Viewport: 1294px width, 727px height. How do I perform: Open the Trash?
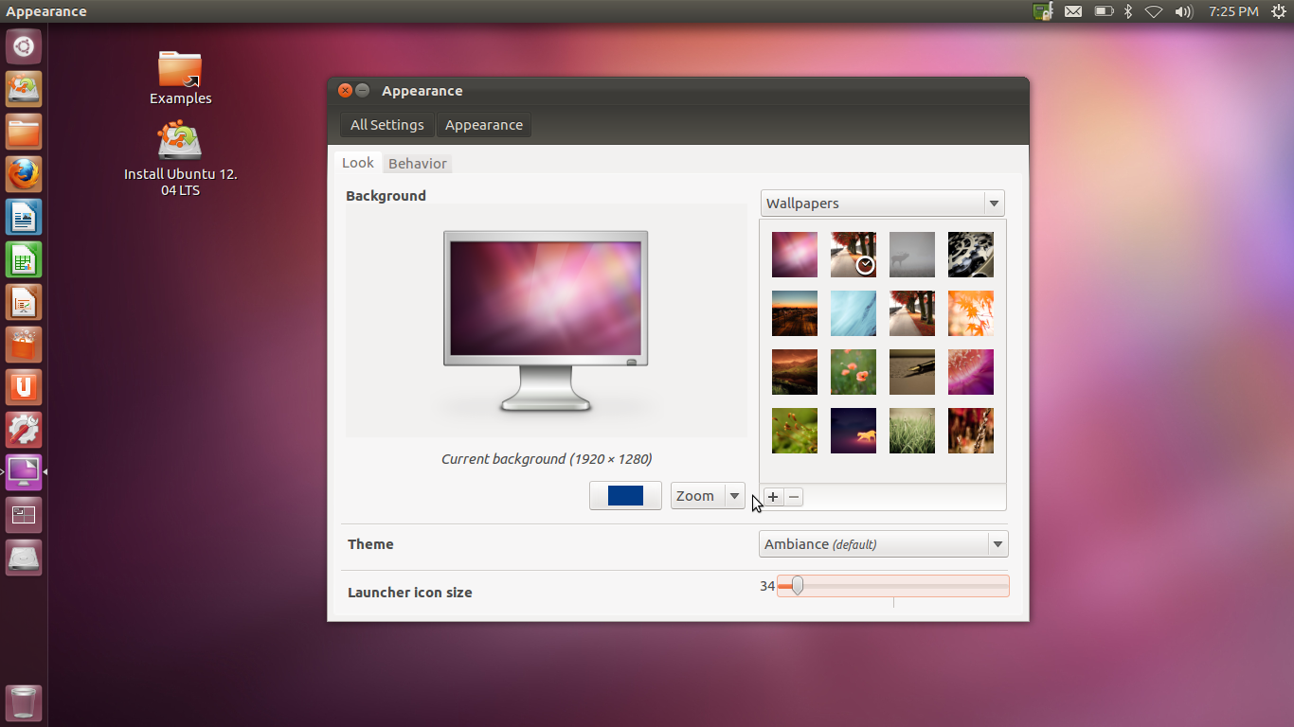24,703
